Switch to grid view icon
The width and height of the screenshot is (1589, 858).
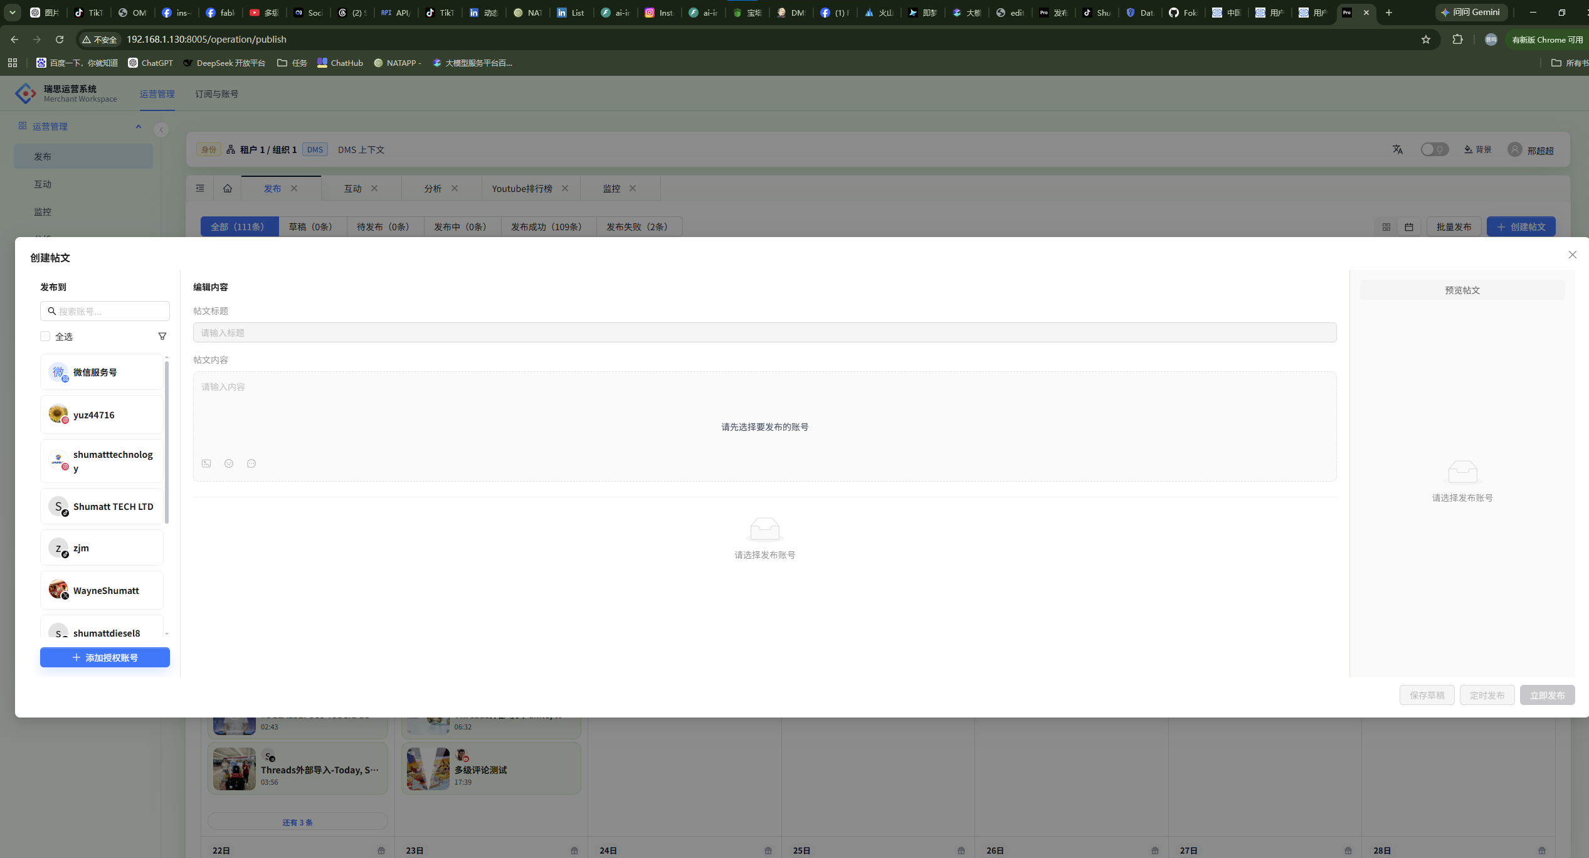[1386, 227]
